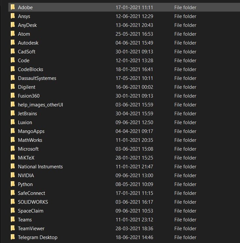240x243 pixels.
Task: Select the 'NVIDIA' name text
Action: pyautogui.click(x=26, y=176)
